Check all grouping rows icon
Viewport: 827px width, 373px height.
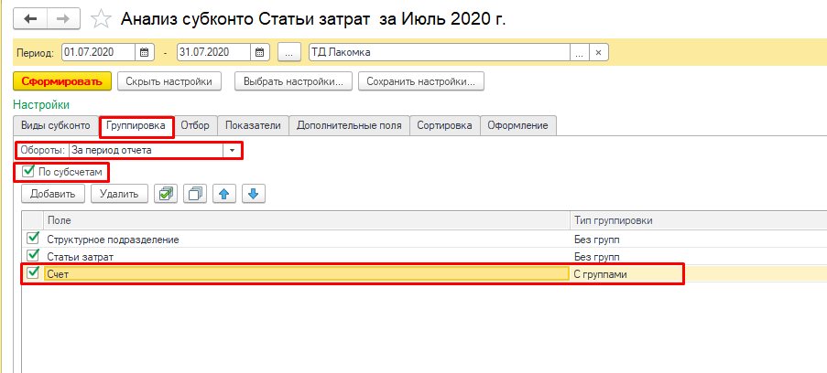pos(166,194)
